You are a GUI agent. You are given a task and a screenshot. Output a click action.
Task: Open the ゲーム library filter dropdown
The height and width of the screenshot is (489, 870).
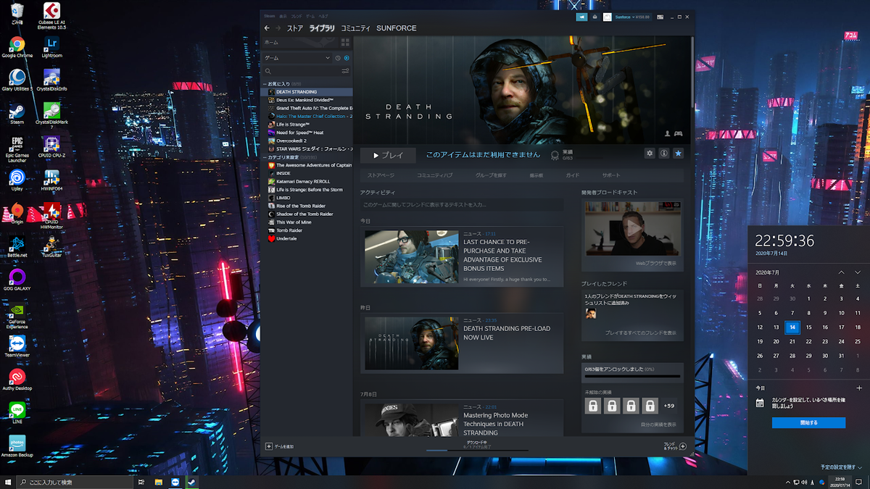click(x=297, y=58)
